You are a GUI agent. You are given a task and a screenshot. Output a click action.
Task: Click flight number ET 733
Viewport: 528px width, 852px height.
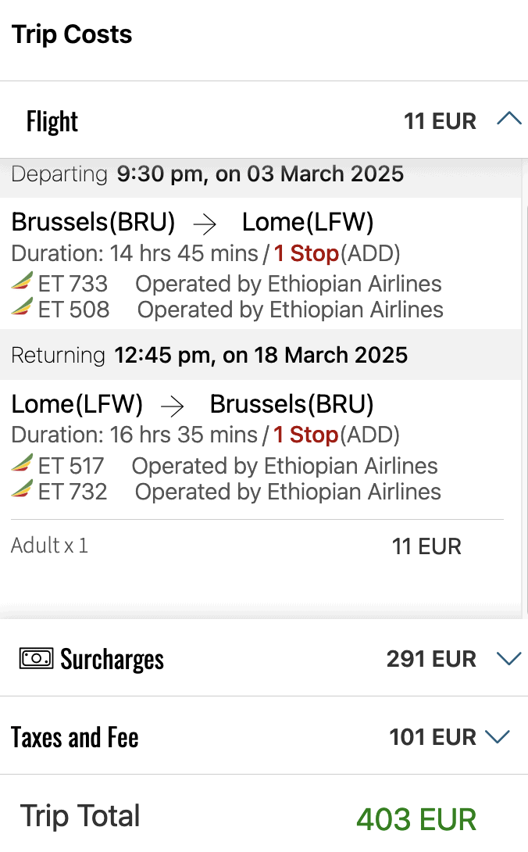coord(73,283)
